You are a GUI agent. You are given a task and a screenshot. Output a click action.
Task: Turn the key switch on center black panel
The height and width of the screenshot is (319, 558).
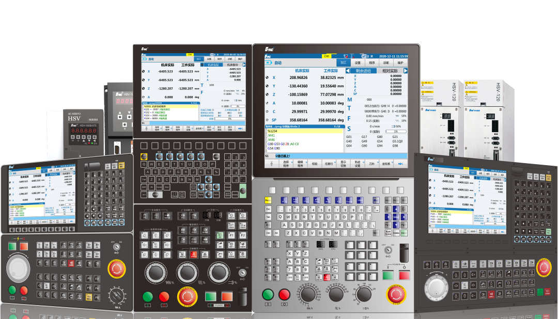coord(243,273)
